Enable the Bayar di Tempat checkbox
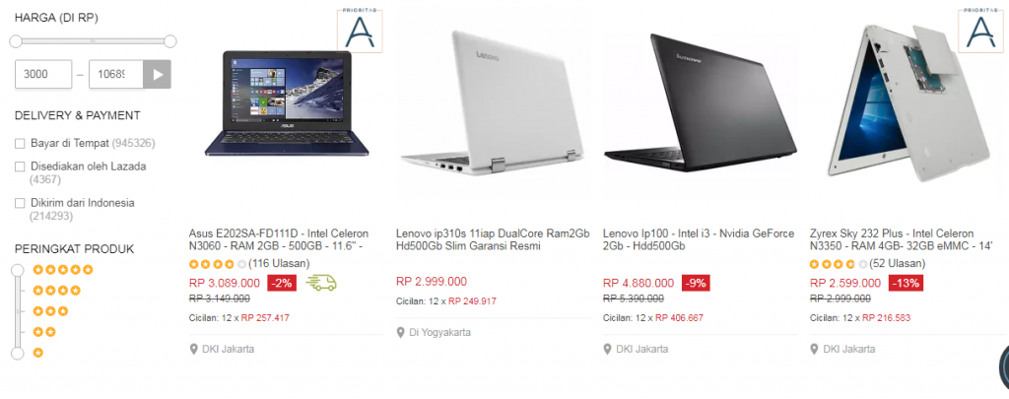This screenshot has width=1009, height=399. click(x=20, y=143)
